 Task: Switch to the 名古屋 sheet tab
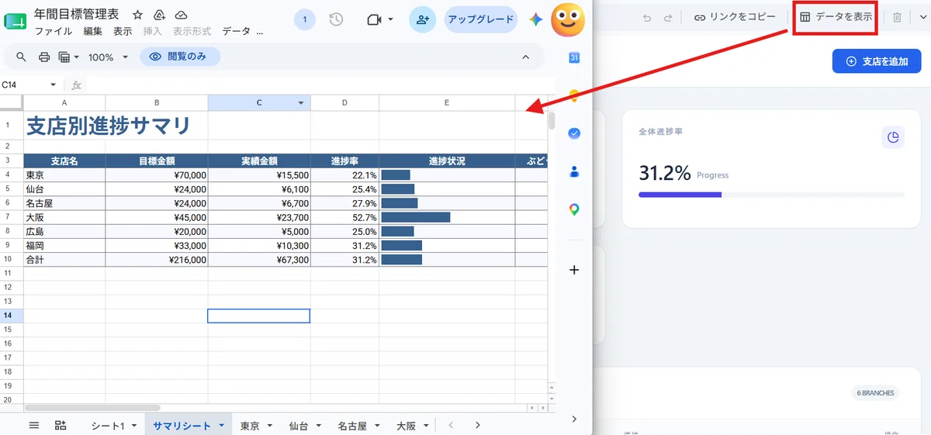point(352,426)
